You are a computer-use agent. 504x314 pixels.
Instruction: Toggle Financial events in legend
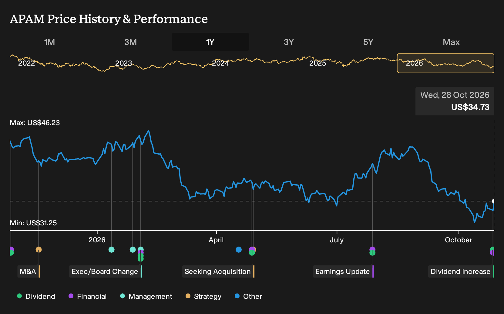(87, 296)
